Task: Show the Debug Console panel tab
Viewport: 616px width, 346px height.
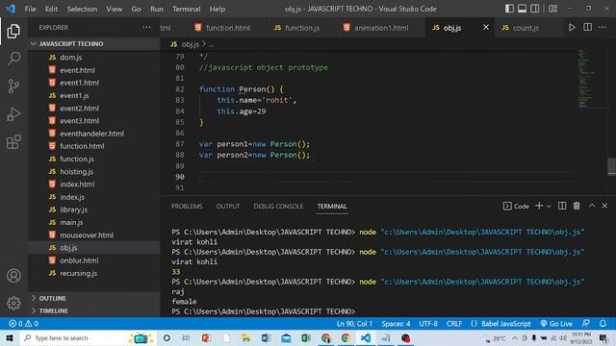Action: pos(278,206)
